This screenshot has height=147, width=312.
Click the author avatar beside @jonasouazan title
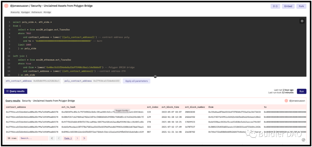(6, 6)
